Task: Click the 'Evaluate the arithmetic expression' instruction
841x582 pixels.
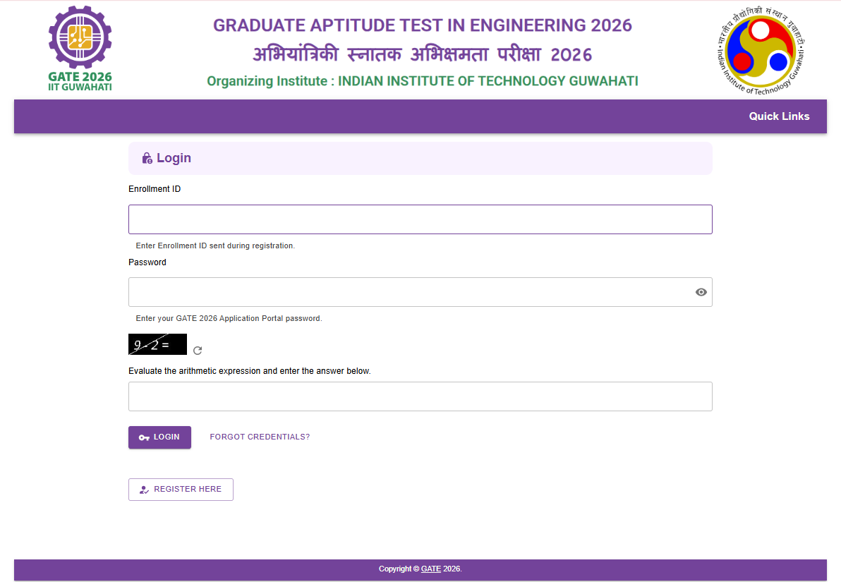Action: click(249, 371)
